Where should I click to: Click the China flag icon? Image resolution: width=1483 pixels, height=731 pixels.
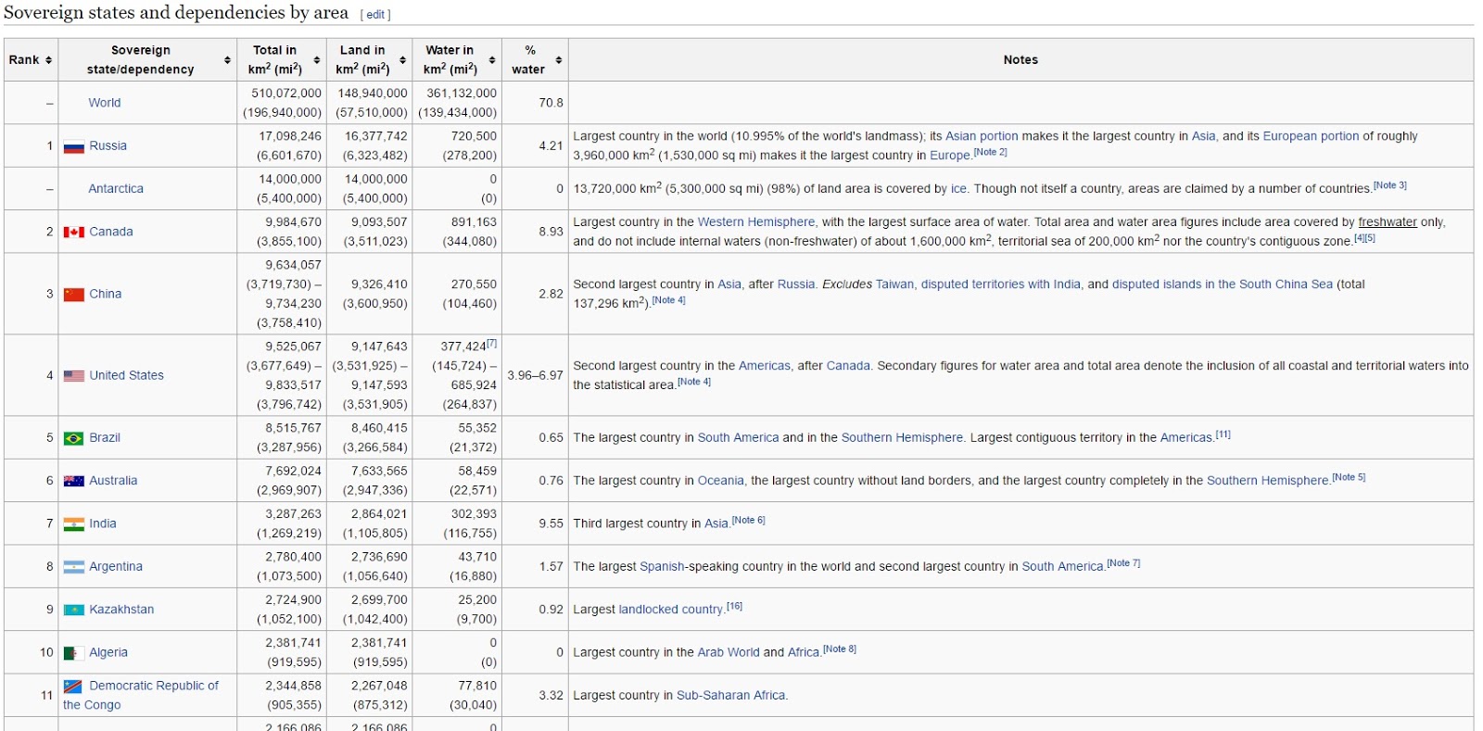[x=74, y=295]
